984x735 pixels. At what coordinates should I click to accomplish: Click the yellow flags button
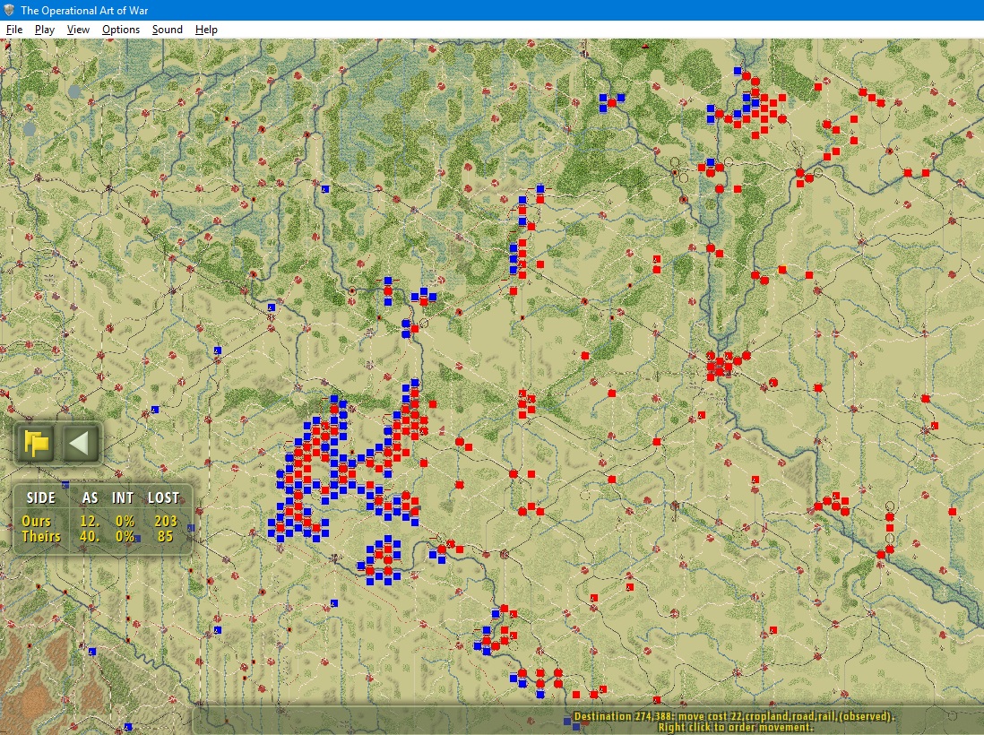(x=37, y=443)
